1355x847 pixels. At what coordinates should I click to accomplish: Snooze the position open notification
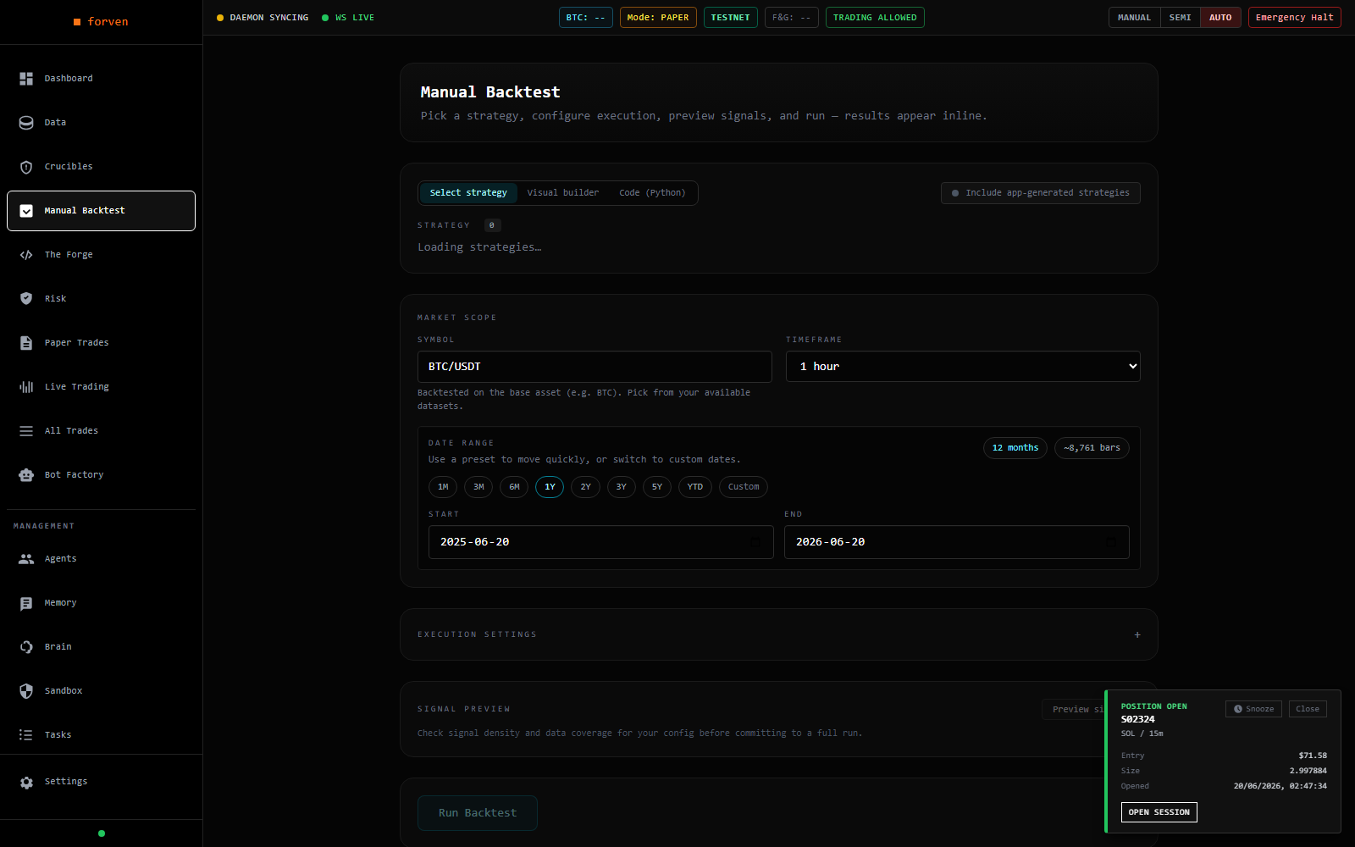(1253, 709)
